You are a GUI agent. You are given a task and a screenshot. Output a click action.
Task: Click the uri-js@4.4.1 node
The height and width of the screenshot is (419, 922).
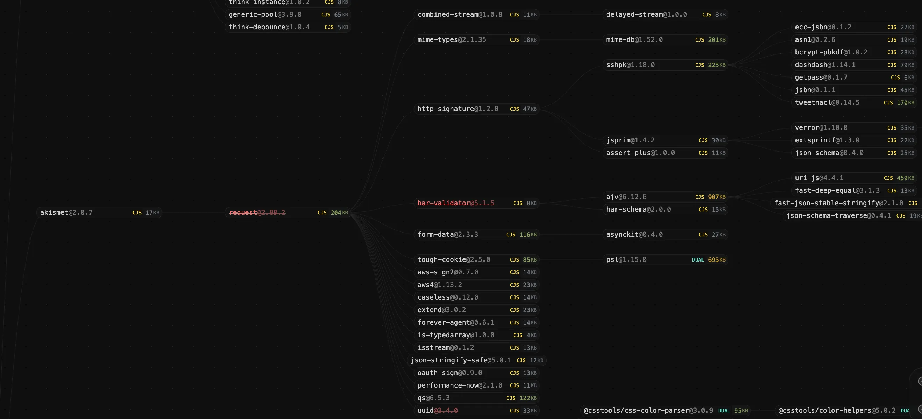819,178
